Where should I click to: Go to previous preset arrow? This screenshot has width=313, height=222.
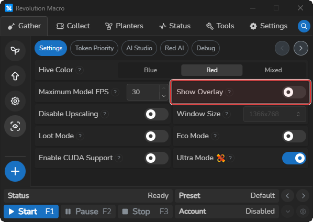pos(287,196)
